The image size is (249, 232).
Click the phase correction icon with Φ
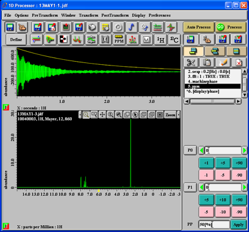coord(144,27)
